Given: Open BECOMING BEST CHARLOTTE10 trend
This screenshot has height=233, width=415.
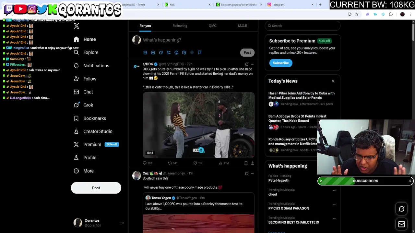Looking at the screenshot, I should (294, 222).
